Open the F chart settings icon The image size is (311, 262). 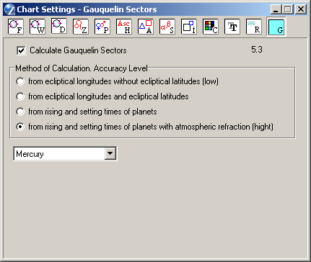point(16,27)
